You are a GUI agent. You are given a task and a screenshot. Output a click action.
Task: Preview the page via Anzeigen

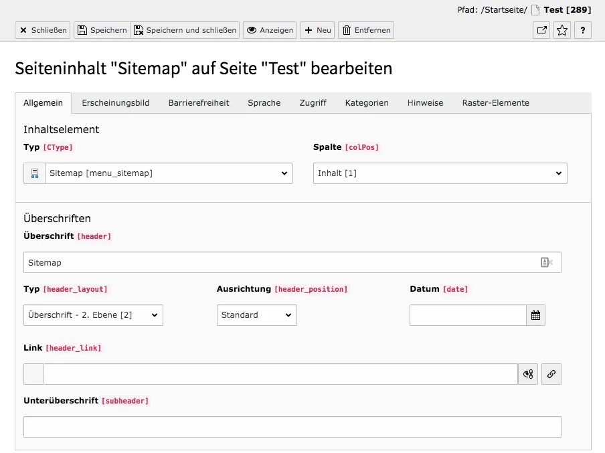coord(269,30)
